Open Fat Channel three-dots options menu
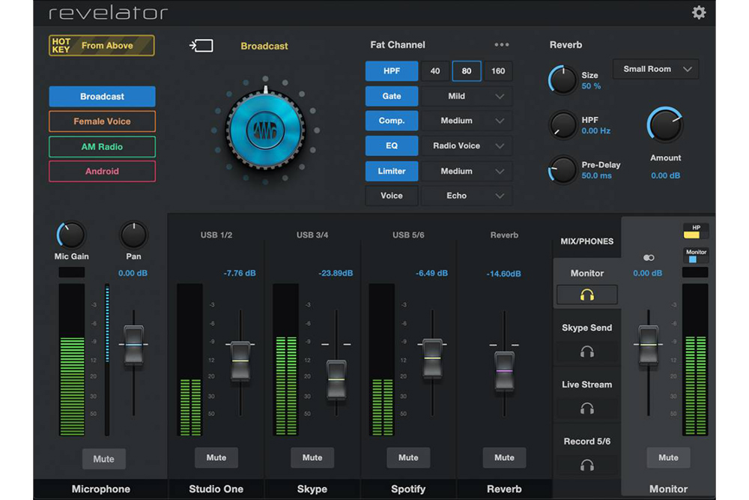Screen dimensions: 749x500 501,45
